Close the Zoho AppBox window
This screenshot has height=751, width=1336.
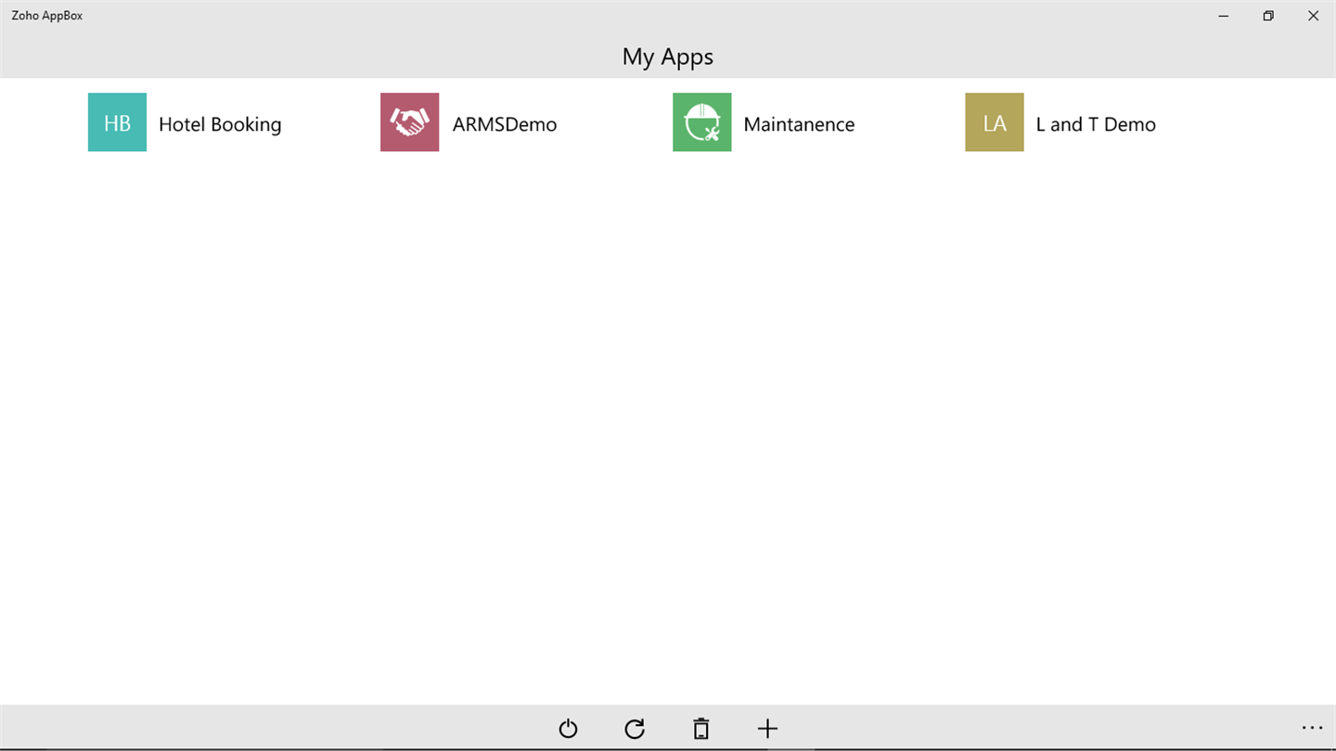(1313, 16)
